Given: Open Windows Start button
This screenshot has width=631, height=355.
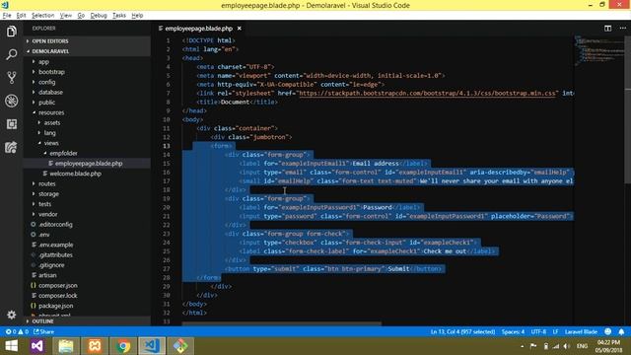Looking at the screenshot, I should [x=11, y=346].
